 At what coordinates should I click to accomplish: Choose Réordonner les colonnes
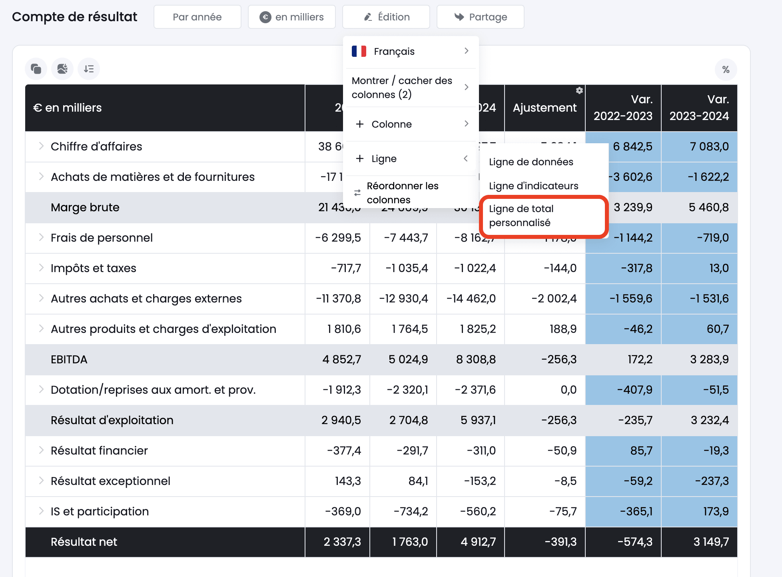point(411,193)
